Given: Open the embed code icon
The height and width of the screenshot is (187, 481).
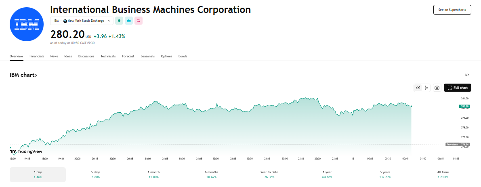Looking at the screenshot, I should [x=466, y=74].
